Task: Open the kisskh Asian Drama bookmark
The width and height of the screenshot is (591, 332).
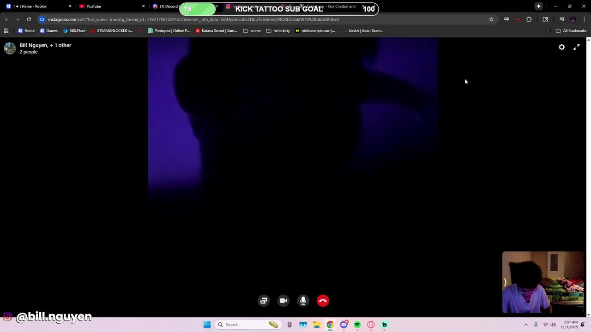Action: [x=363, y=31]
